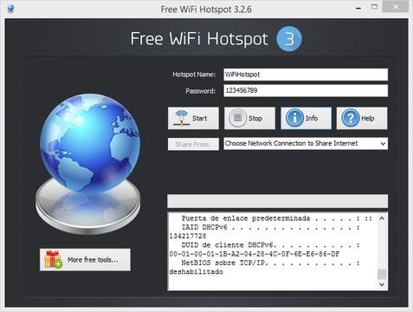The height and width of the screenshot is (312, 413).
Task: Click the gray status progress bar
Action: point(277,201)
